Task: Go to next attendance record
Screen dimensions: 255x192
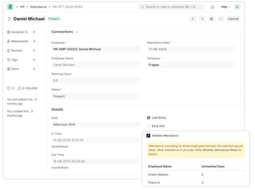Action: (x=202, y=19)
